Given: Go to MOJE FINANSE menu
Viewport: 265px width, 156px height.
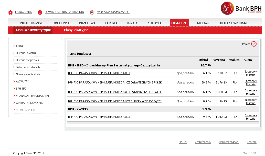Looking at the screenshot, I should (31, 23).
